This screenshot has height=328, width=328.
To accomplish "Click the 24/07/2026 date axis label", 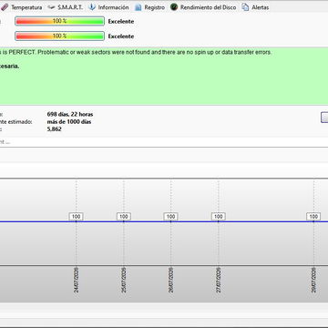I will 77,280.
